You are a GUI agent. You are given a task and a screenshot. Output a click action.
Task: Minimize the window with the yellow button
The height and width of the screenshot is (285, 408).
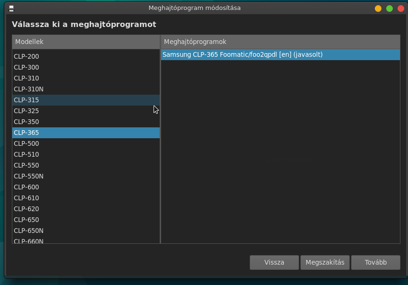378,9
